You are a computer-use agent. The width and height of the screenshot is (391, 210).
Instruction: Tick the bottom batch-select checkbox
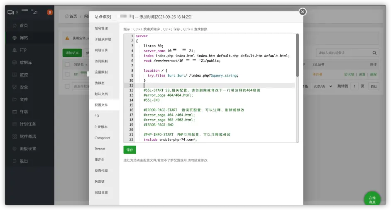(67, 86)
